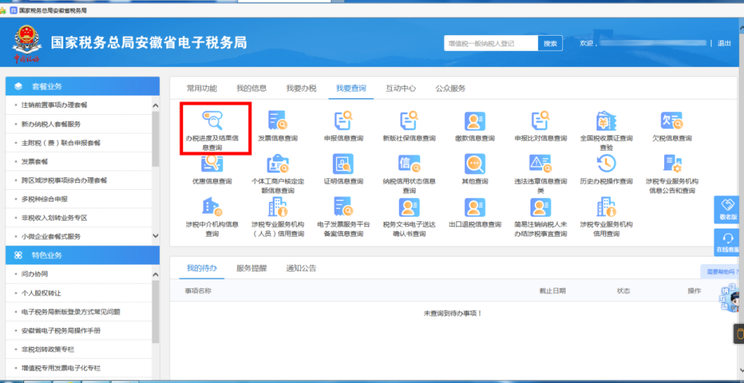The height and width of the screenshot is (383, 744).
Task: Open 小微企业套餐式服务
Action: coord(51,237)
